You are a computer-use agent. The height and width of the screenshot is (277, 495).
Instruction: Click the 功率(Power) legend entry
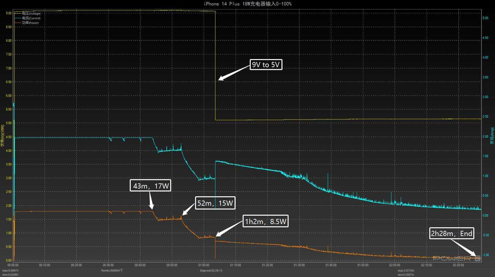coord(27,23)
